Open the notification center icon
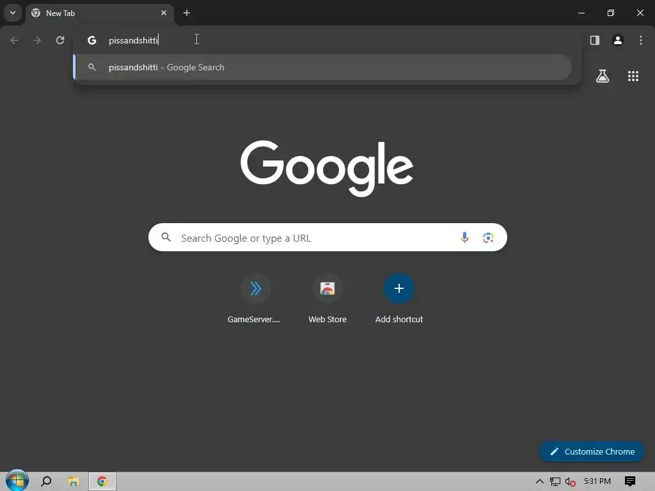 click(x=630, y=481)
